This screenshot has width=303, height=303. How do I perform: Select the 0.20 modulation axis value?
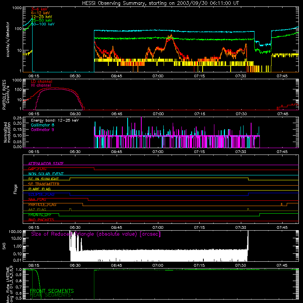point(17,123)
